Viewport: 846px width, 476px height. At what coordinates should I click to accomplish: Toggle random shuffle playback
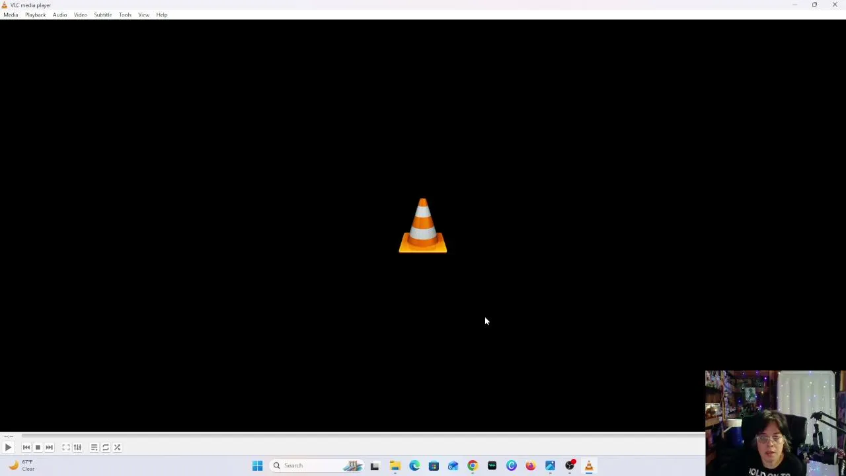tap(117, 448)
